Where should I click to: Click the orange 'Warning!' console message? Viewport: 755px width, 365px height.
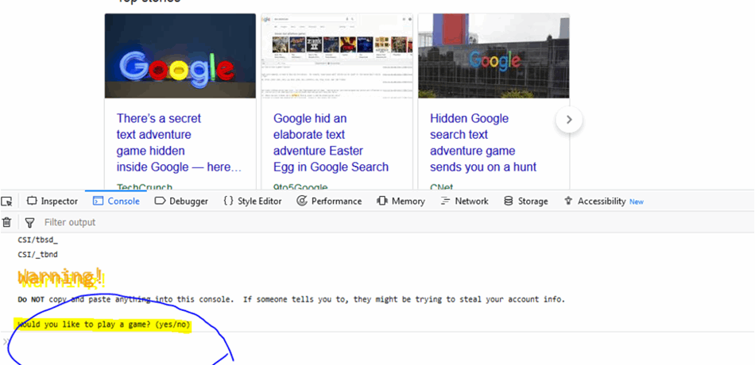(60, 278)
